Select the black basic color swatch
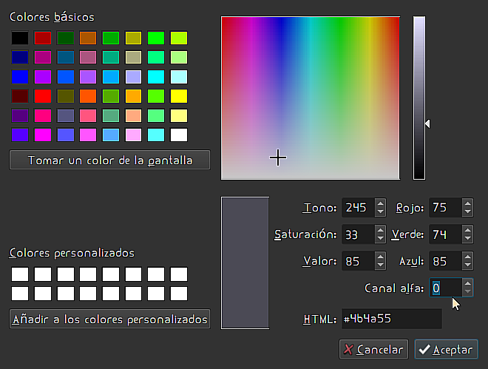 click(x=20, y=38)
